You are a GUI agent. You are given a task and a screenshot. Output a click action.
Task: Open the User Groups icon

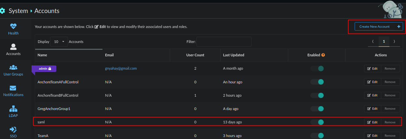point(13,68)
